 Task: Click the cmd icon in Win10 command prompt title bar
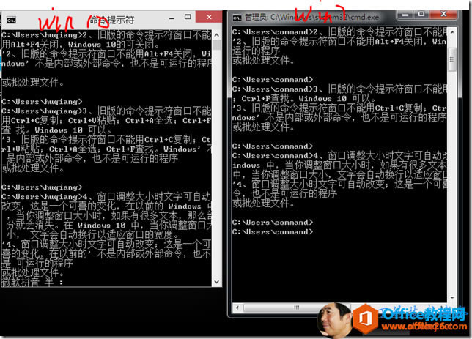11,21
